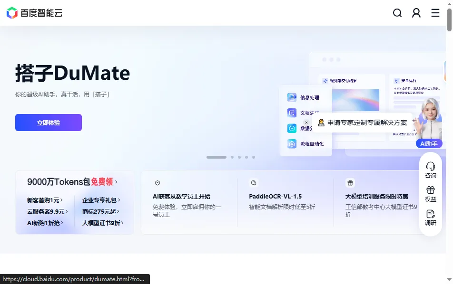
Task: Click the 立即体验 button
Action: [49, 123]
